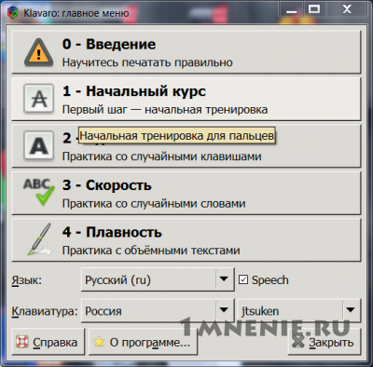This screenshot has height=367, width=373.
Task: Open the 0 - Введение lesson
Action: coord(186,52)
